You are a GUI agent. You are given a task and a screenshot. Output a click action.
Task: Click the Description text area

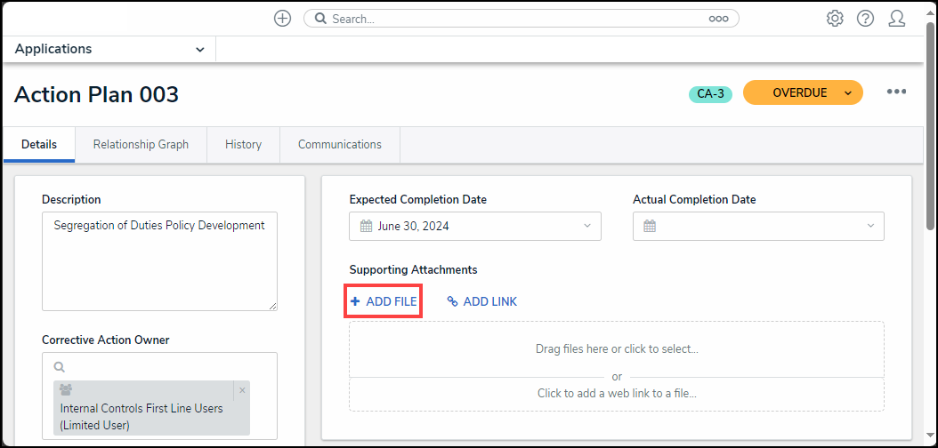(x=159, y=260)
